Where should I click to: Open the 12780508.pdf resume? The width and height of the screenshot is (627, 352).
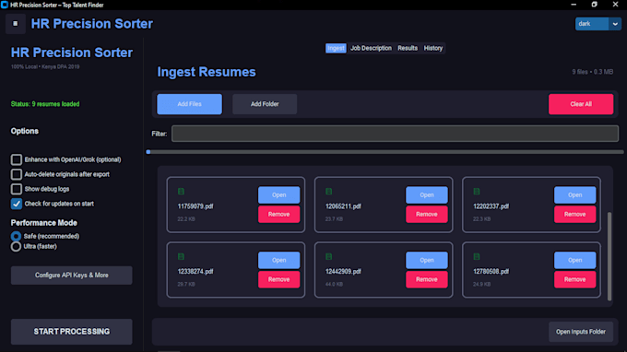[x=574, y=260]
